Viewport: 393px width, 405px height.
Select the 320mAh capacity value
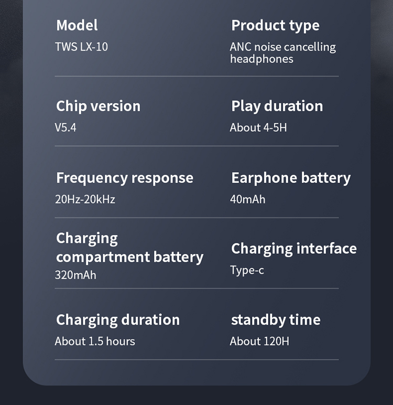point(75,275)
